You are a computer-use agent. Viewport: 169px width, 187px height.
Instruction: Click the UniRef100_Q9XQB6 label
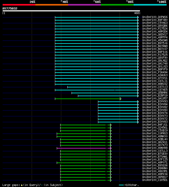coord(155,26)
